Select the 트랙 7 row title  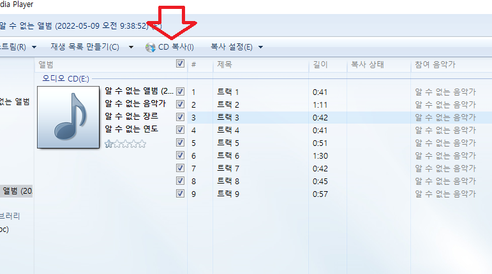click(228, 168)
